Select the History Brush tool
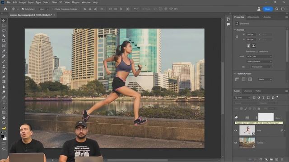Viewport: 289px width, 162px height. pyautogui.click(x=4, y=72)
